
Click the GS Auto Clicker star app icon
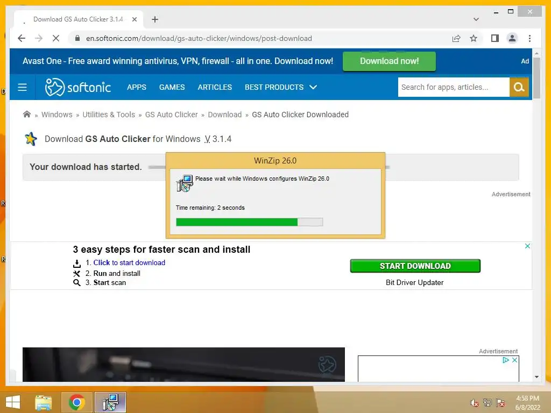(x=31, y=139)
